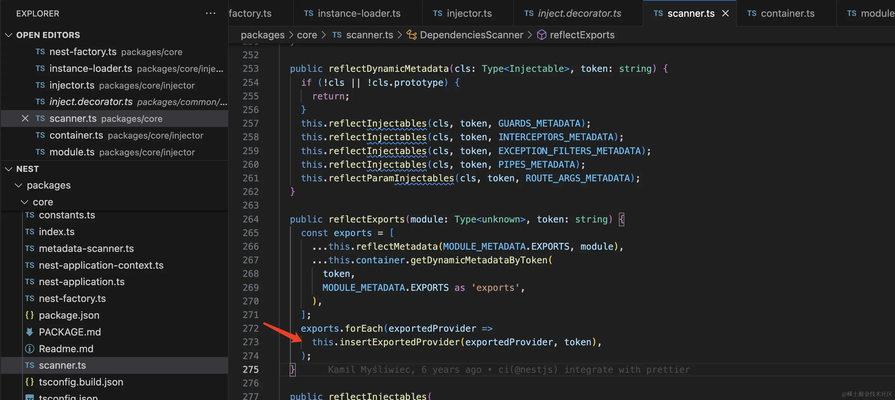Click method cube icon before reflectExports breadcrumb
The image size is (895, 400).
pos(542,35)
